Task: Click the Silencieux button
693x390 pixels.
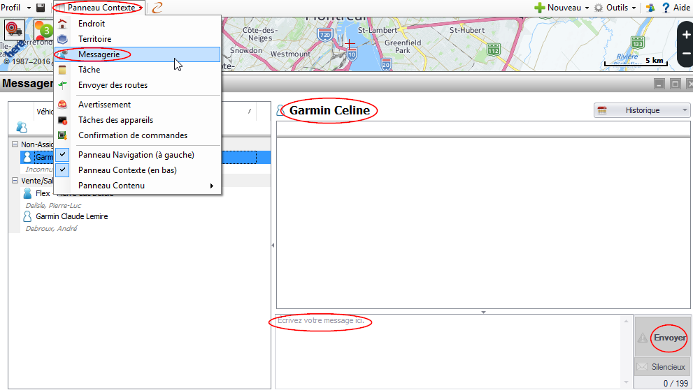Action: click(662, 367)
